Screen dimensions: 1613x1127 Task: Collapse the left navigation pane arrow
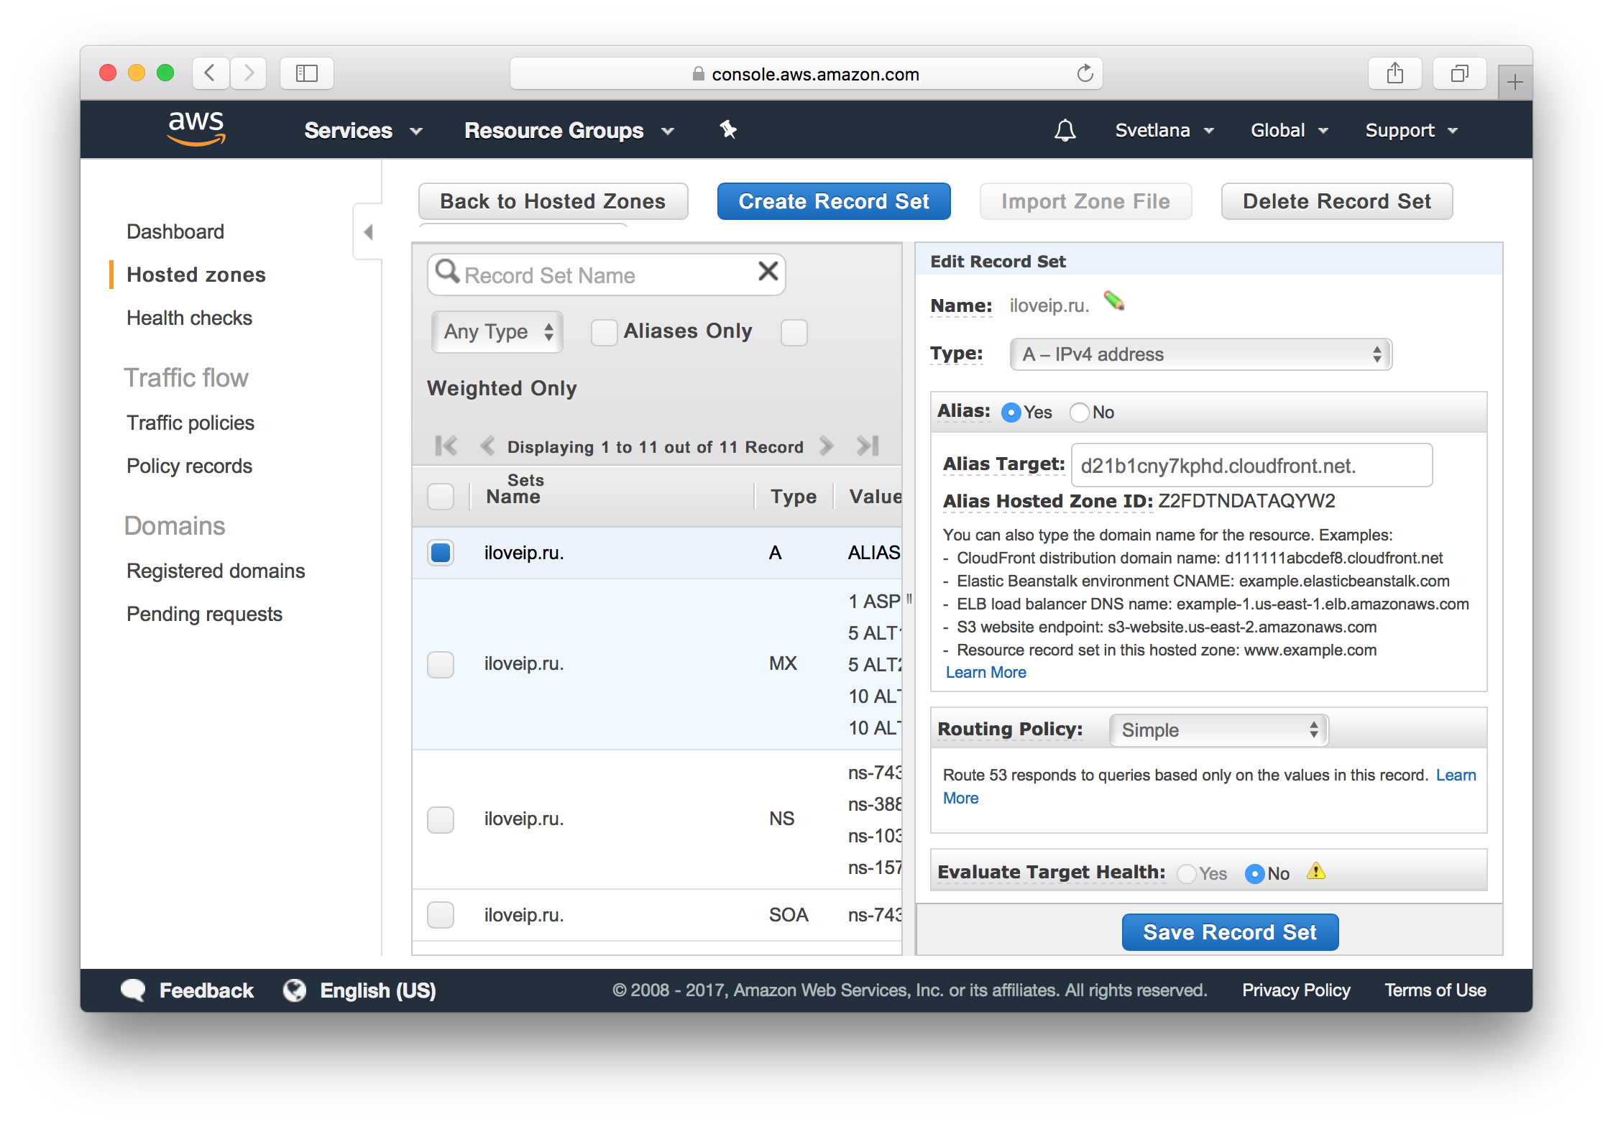(368, 232)
